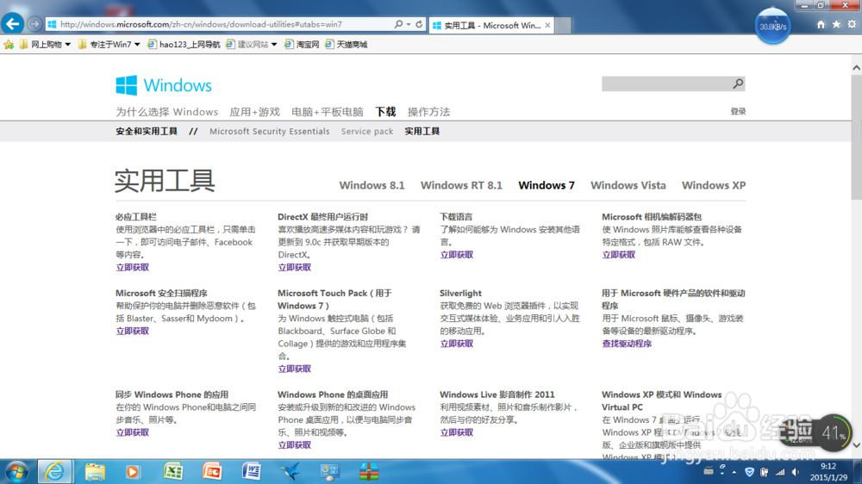The image size is (862, 484).
Task: Click 立即获取 under DirectX 最终用户运行时
Action: tap(294, 268)
